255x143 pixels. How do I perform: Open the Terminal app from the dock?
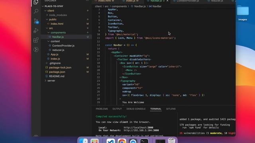click(144, 141)
